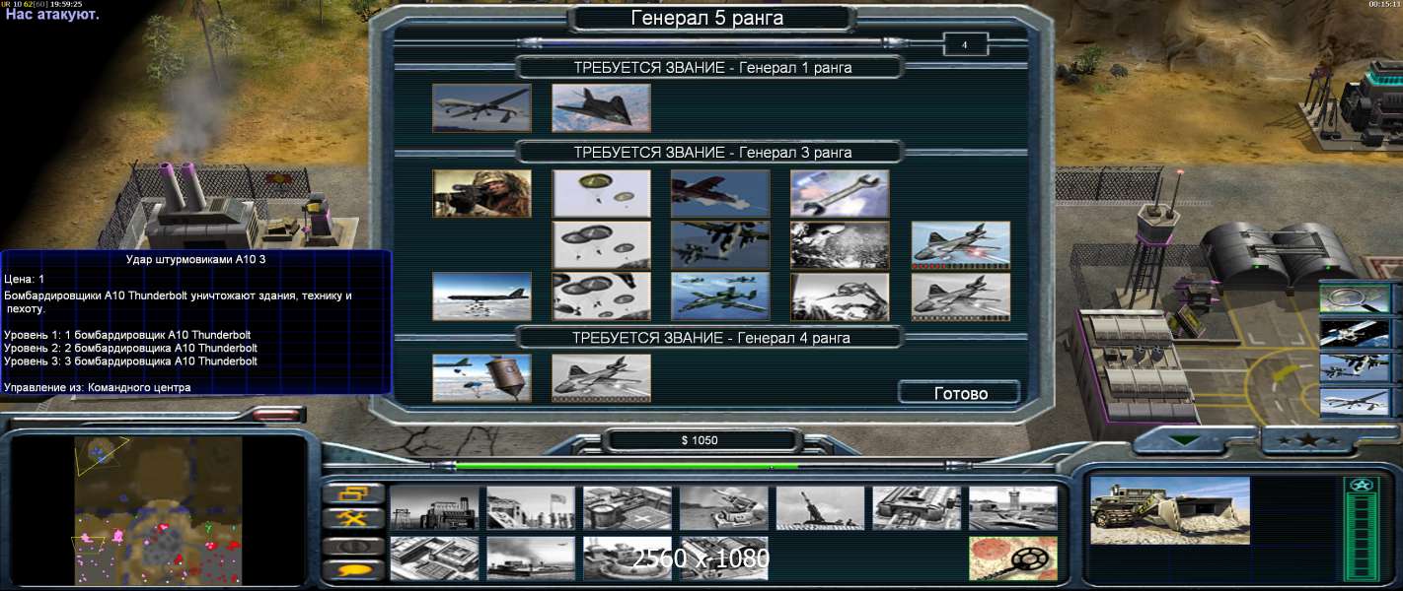
Task: Click 'Управление из: Командного центра' text
Action: [x=98, y=387]
